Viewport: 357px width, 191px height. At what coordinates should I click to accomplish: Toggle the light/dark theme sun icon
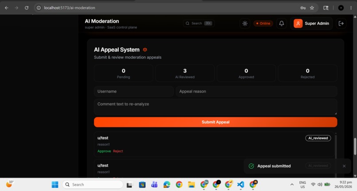pyautogui.click(x=245, y=23)
